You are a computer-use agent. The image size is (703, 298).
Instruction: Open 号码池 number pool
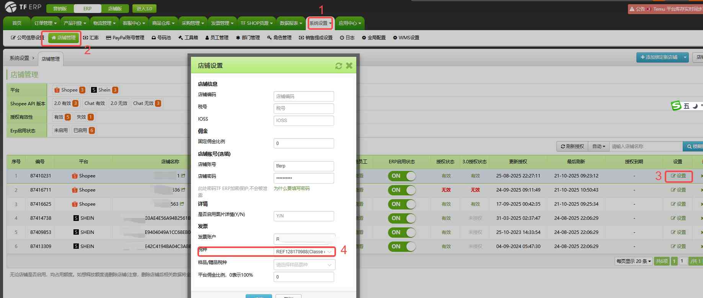[161, 38]
